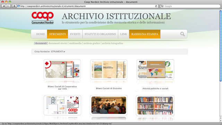Open the documenti storici submenu link

58,43
